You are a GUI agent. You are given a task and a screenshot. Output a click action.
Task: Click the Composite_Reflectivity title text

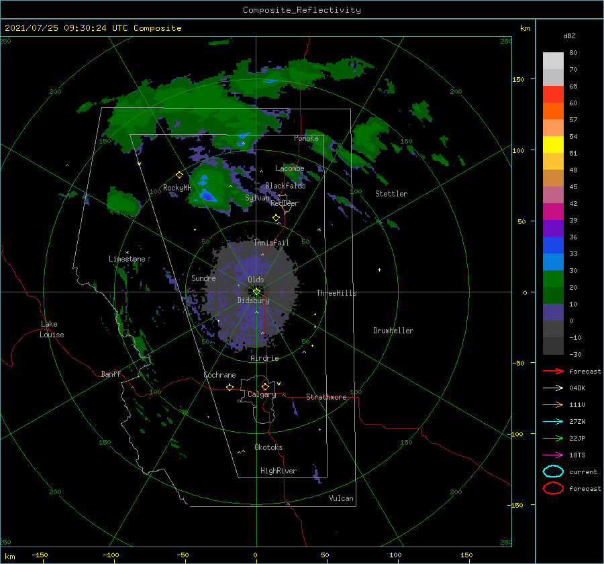(302, 10)
